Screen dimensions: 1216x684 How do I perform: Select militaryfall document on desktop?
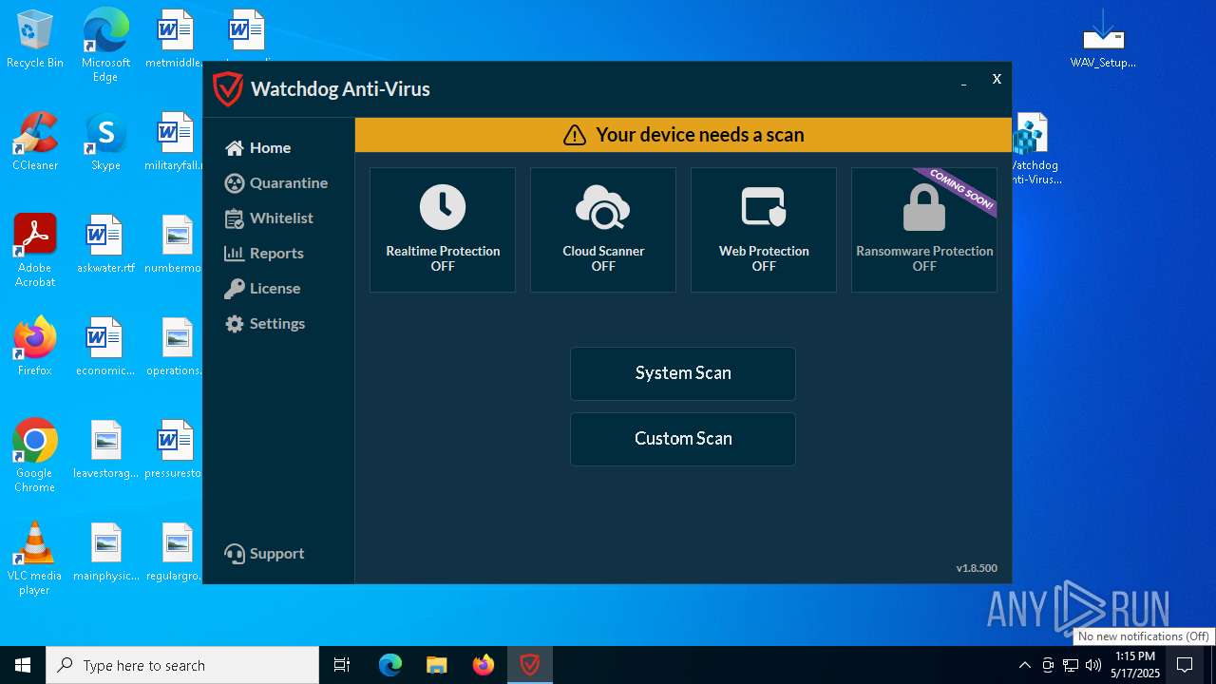tap(175, 142)
